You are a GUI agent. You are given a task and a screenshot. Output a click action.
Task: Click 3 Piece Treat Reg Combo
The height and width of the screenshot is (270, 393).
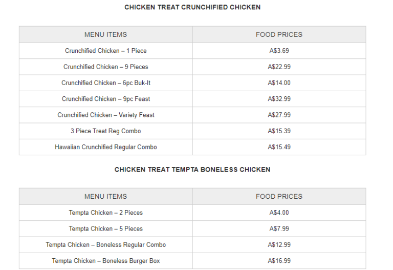click(x=105, y=131)
